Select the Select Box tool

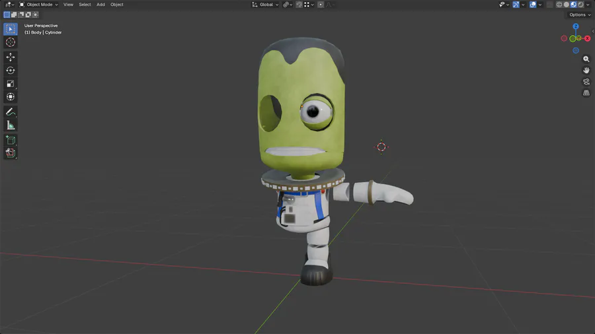[10, 29]
